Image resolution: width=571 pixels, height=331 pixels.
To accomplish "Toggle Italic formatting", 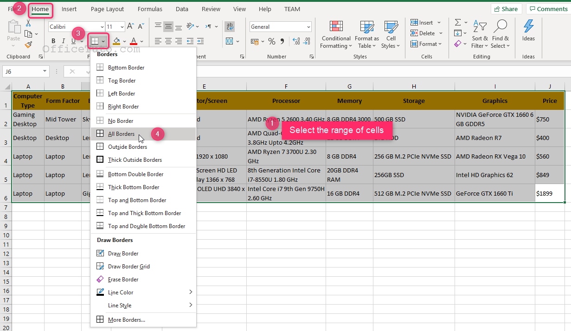I will (x=64, y=41).
